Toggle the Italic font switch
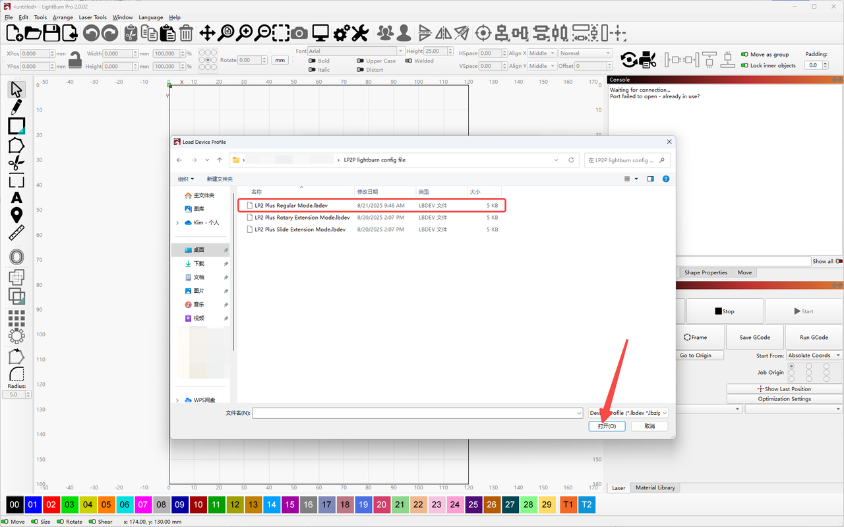Viewport: 844px width, 527px height. click(312, 69)
